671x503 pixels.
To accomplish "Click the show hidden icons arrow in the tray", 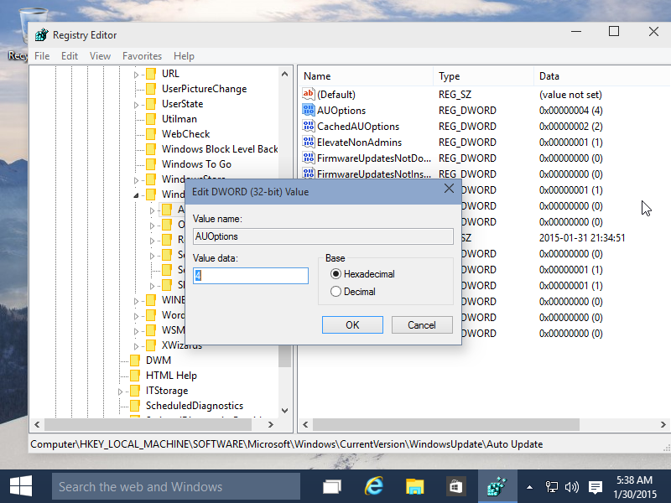I will (x=528, y=485).
